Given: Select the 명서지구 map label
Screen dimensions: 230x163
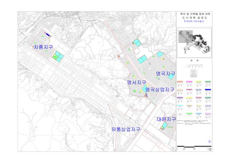Looking at the screenshot, I should pos(136,83).
